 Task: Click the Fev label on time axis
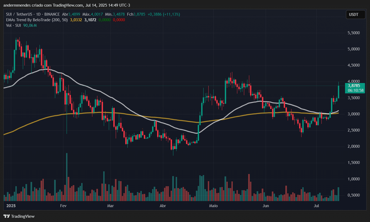point(63,206)
